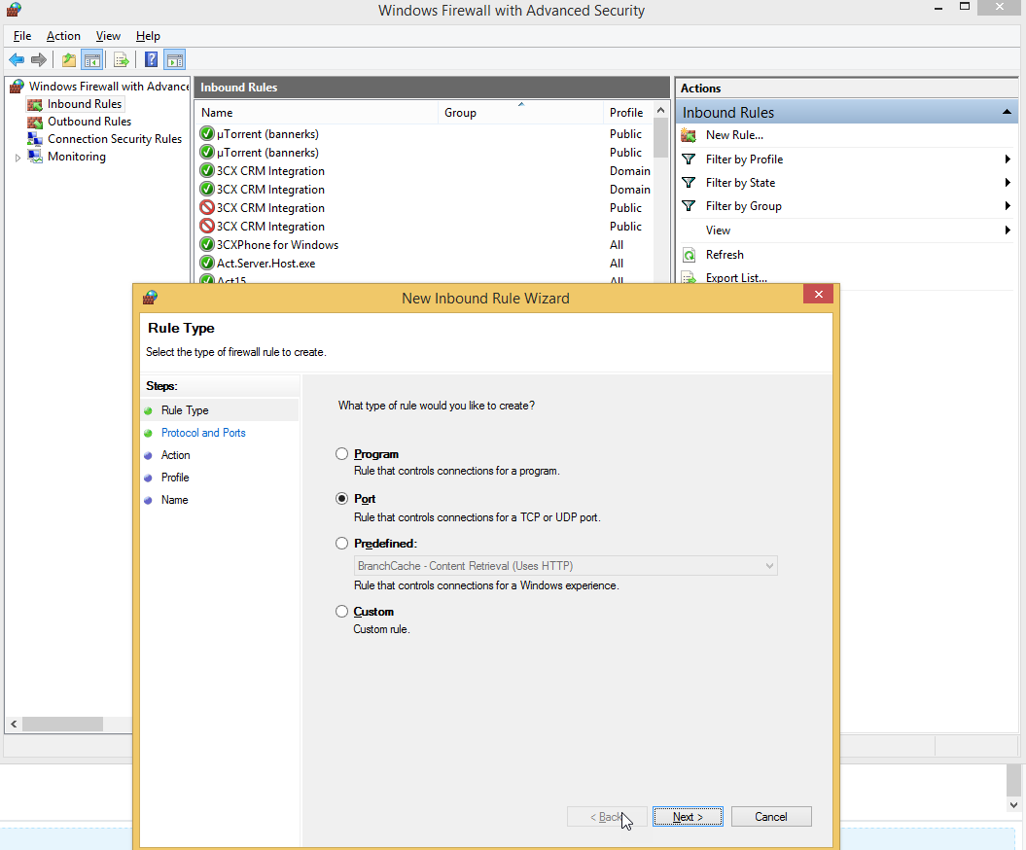Expand the View submenu arrow in Actions
Screen dimensions: 1026x850
point(1008,230)
